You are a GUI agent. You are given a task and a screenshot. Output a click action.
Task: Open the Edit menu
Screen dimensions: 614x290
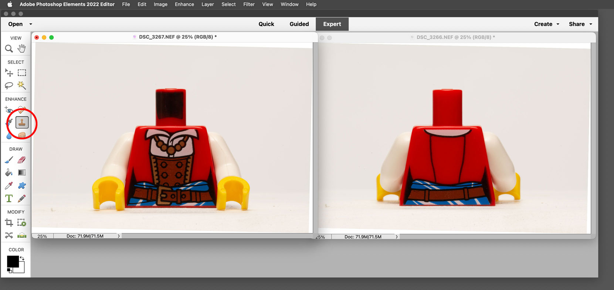[142, 4]
